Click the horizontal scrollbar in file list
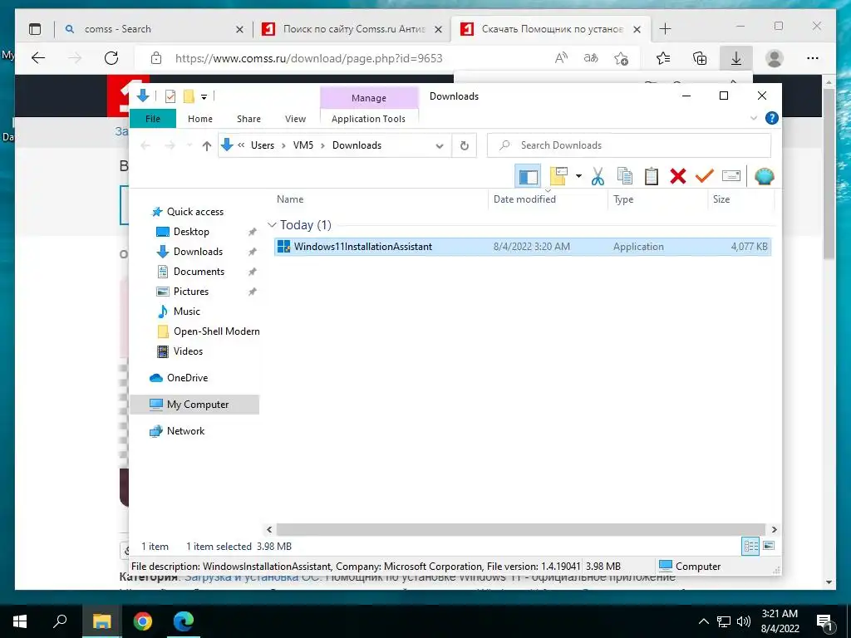This screenshot has height=638, width=851. pos(520,529)
